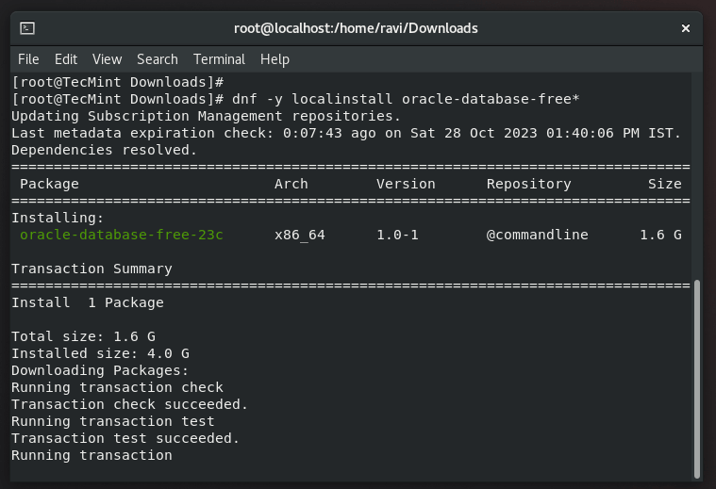Open the Help menu
Screen dimensions: 716x489
[275, 59]
